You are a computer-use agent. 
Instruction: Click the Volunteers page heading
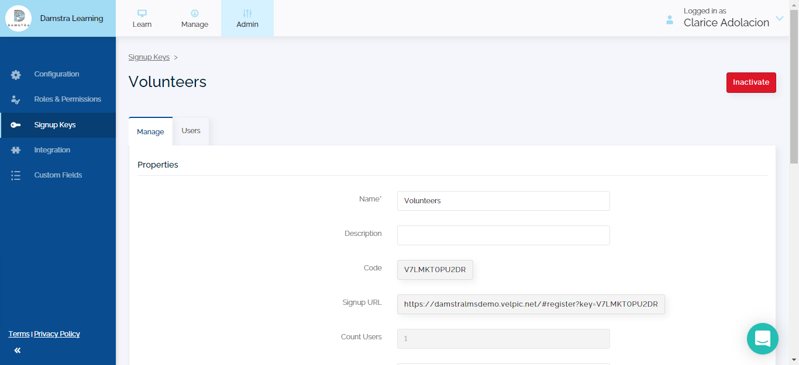tap(167, 82)
